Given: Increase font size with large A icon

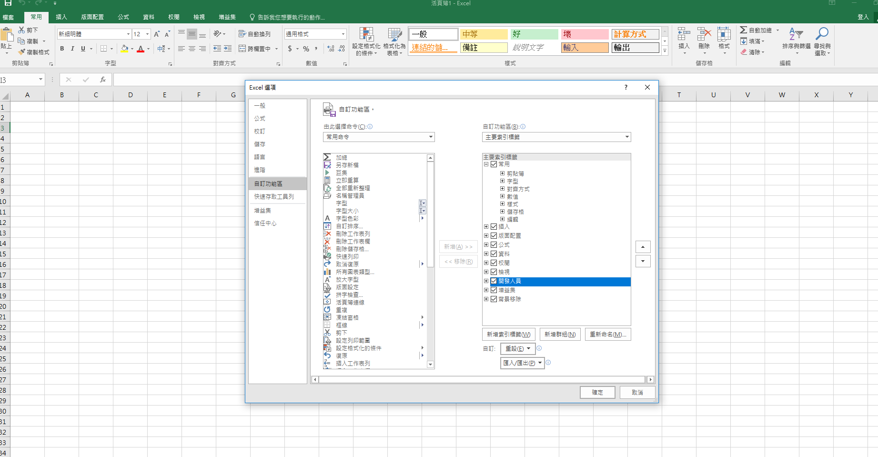Looking at the screenshot, I should (157, 34).
